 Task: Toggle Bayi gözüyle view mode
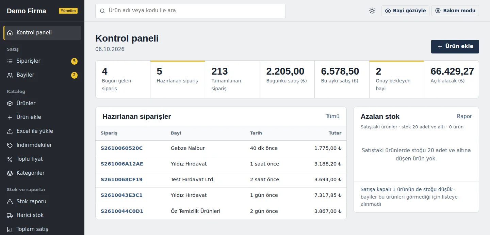click(405, 11)
